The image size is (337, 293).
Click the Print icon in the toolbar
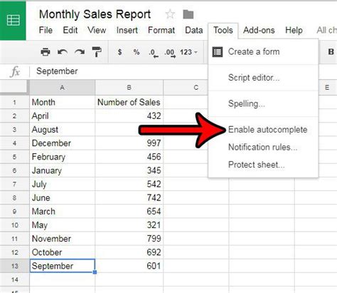[x=46, y=52]
